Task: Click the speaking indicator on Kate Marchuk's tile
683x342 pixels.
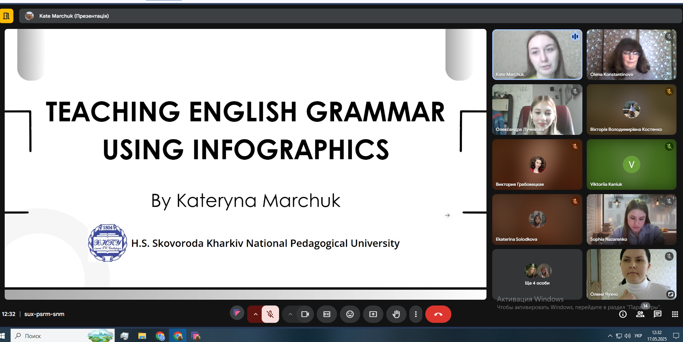Action: [575, 37]
